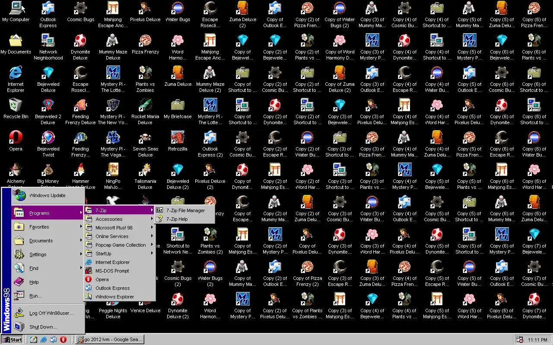Expand the Favorites submenu in Start menu
553x345 pixels.
(x=48, y=227)
